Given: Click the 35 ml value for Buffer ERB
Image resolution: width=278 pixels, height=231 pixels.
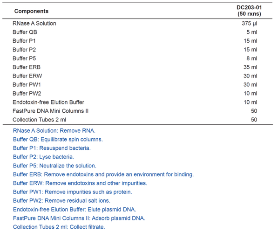Looking at the screenshot, I should (x=250, y=67).
